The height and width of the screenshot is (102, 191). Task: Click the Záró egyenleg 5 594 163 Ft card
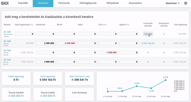coord(48,78)
